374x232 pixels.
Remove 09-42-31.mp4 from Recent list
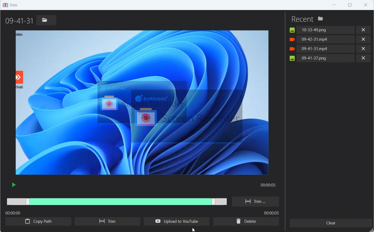pos(363,39)
